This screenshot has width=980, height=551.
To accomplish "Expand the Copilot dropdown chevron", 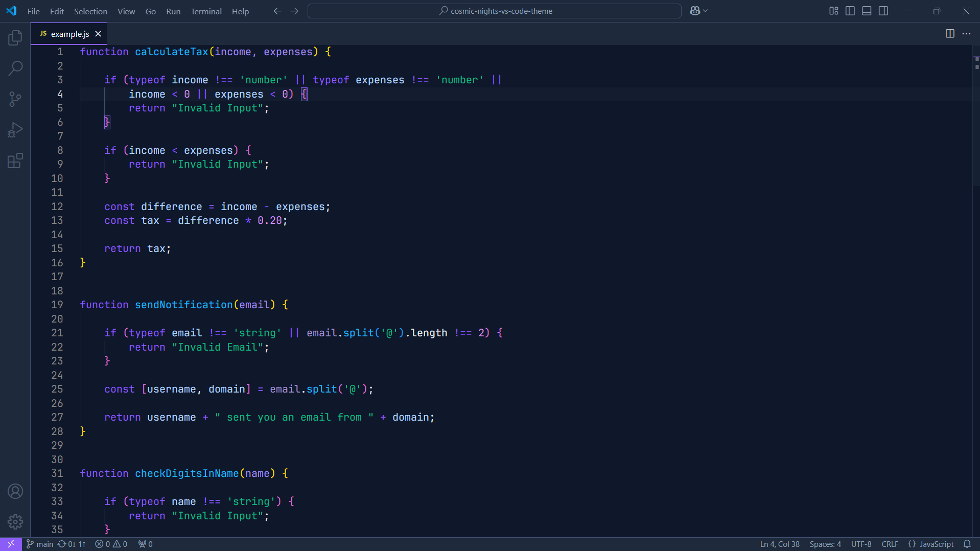I will tap(706, 11).
